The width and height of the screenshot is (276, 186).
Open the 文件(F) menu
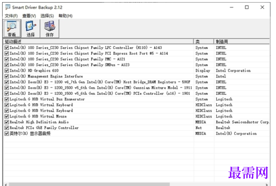tap(11, 16)
